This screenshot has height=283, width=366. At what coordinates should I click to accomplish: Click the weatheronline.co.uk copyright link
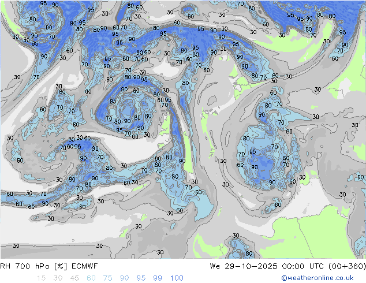coord(318,278)
